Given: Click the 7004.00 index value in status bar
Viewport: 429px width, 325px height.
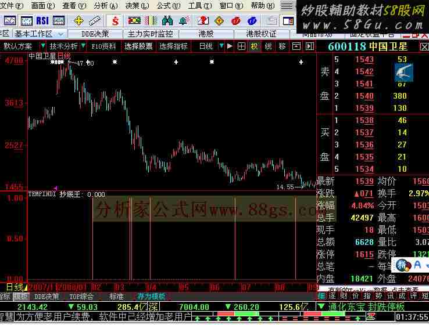Looking at the screenshot, I should (194, 307).
